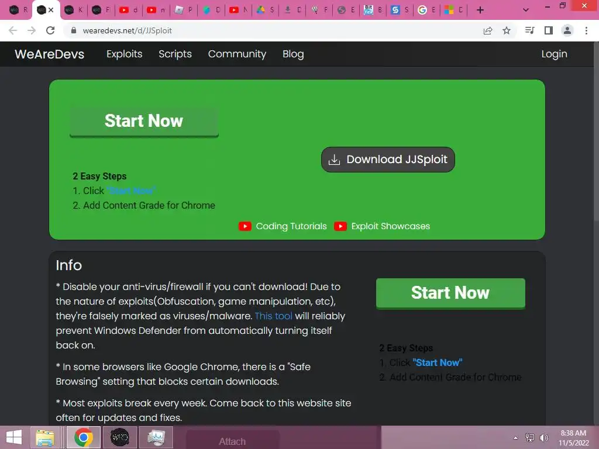
Task: Open the volume speaker tray icon
Action: pos(543,437)
